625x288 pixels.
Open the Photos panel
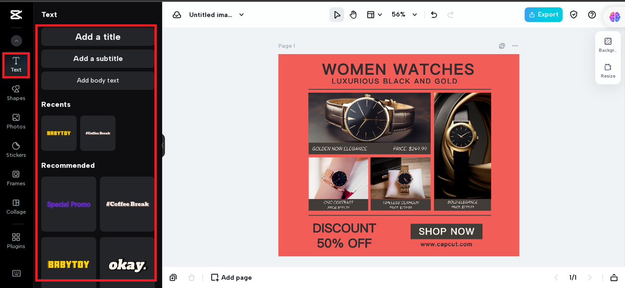tap(16, 121)
